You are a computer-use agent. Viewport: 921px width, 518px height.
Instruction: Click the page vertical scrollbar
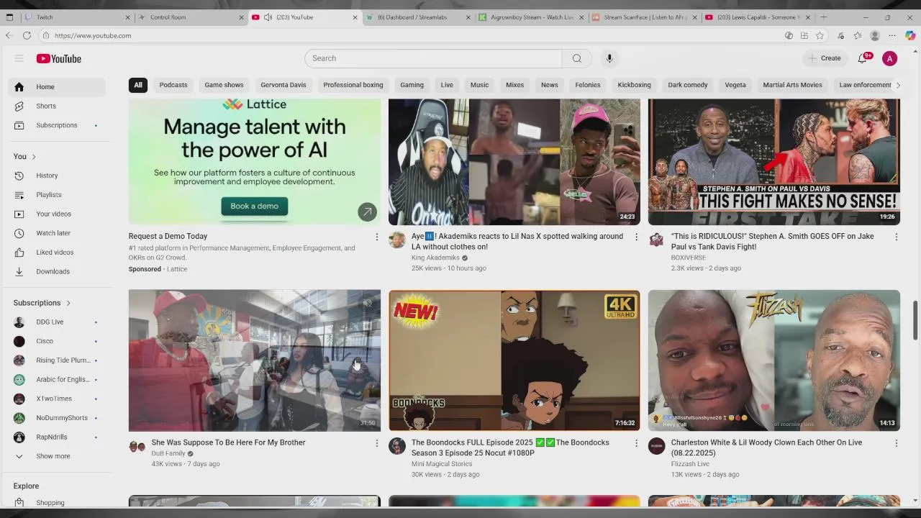coord(915,320)
